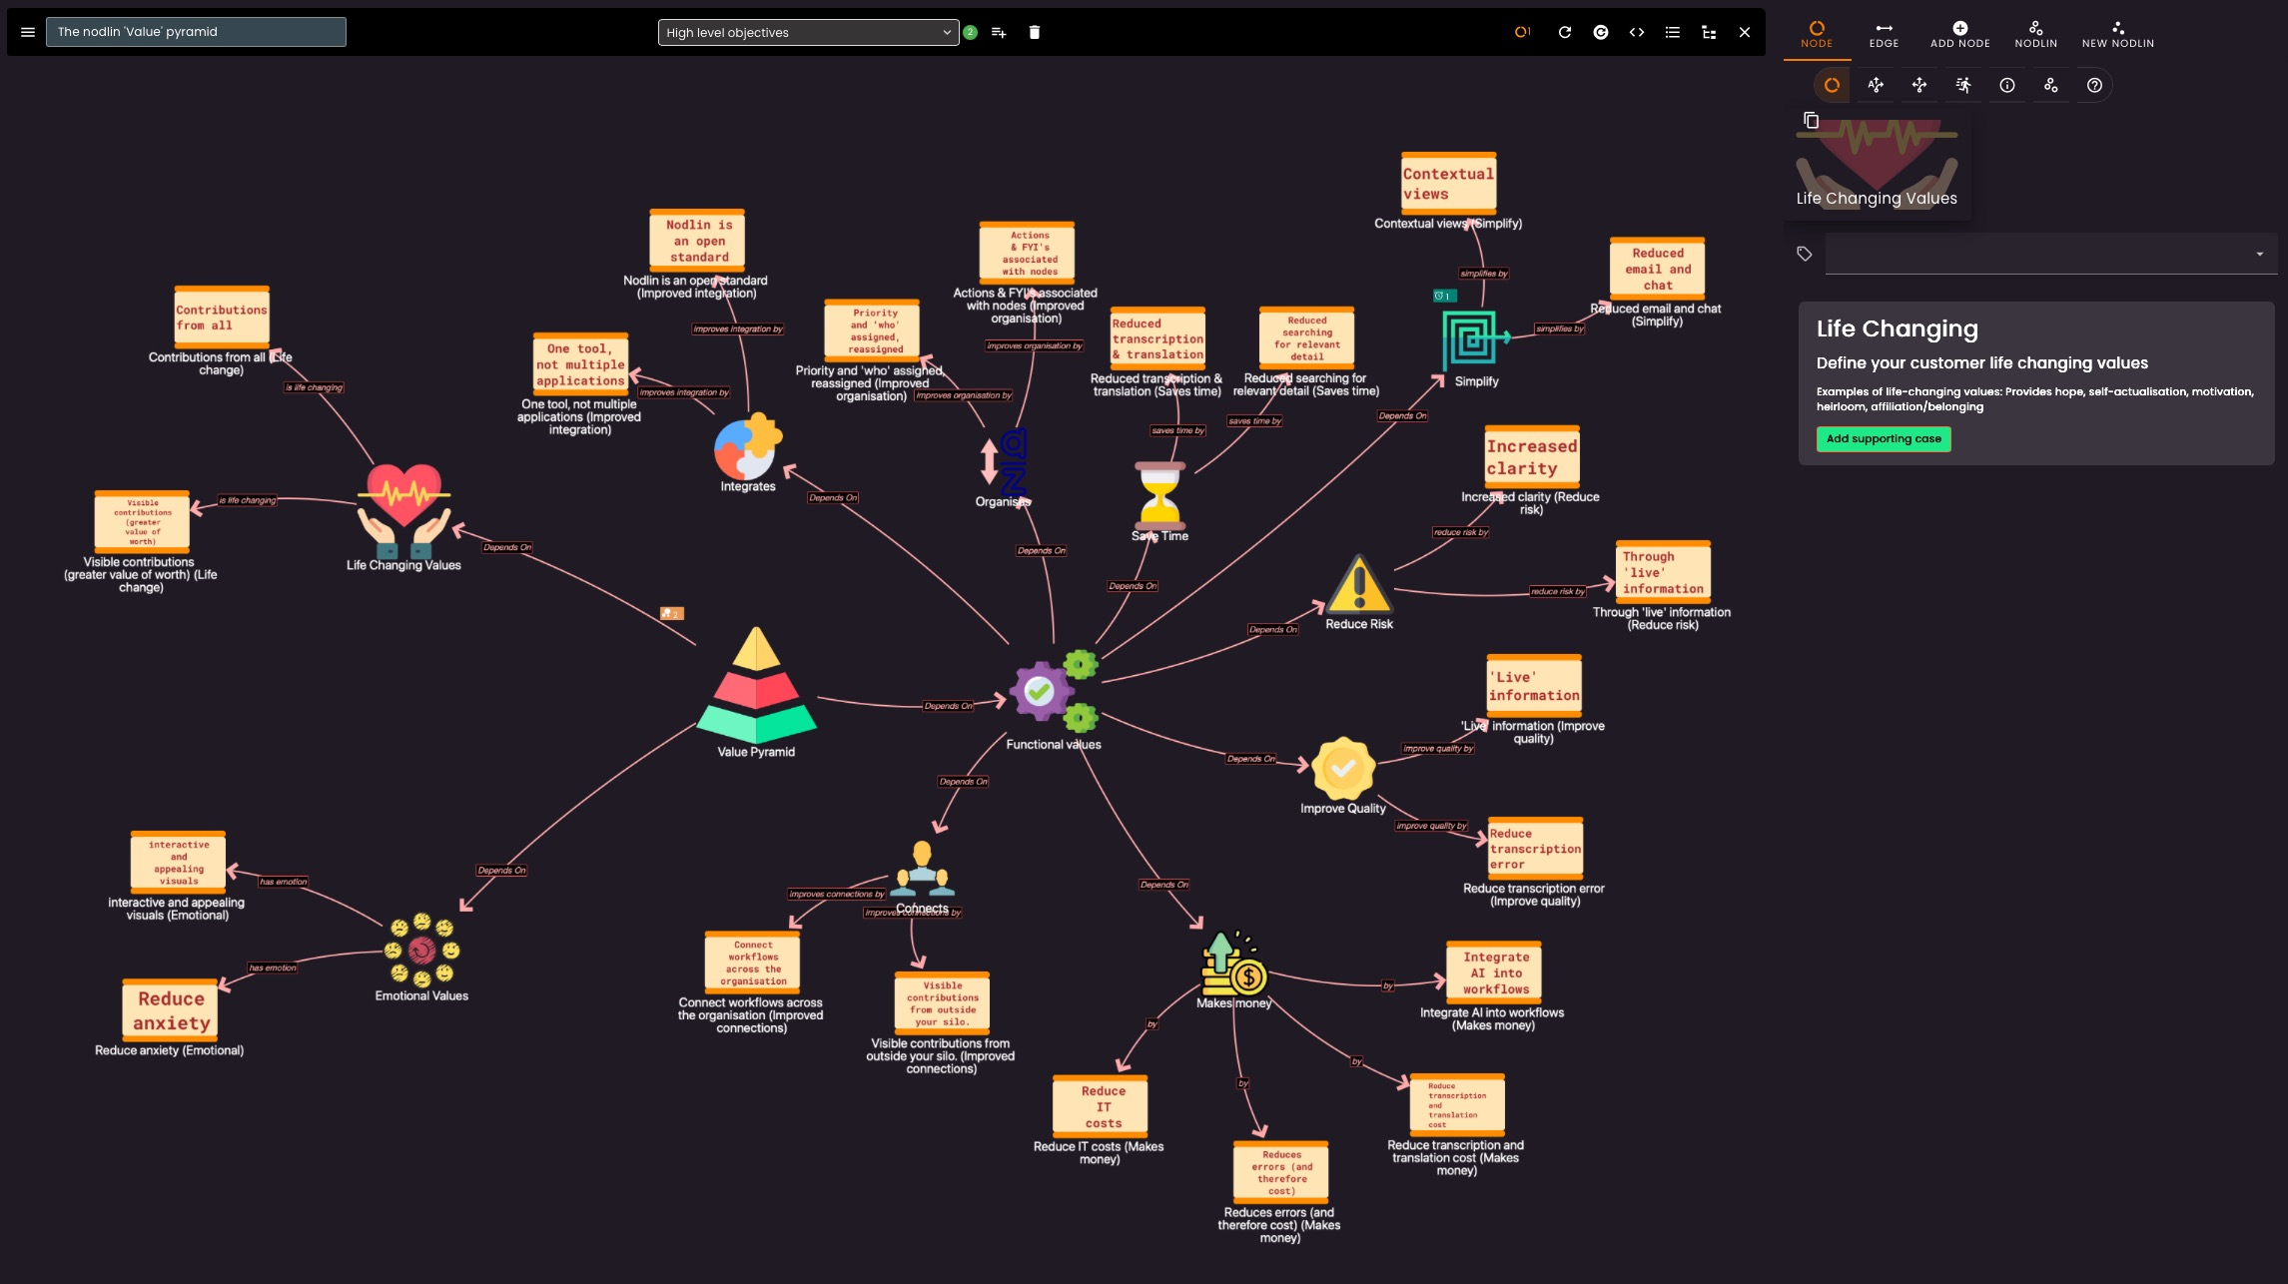Click the Add supporting case button
Screen dimensions: 2288x1284
pos(1883,438)
